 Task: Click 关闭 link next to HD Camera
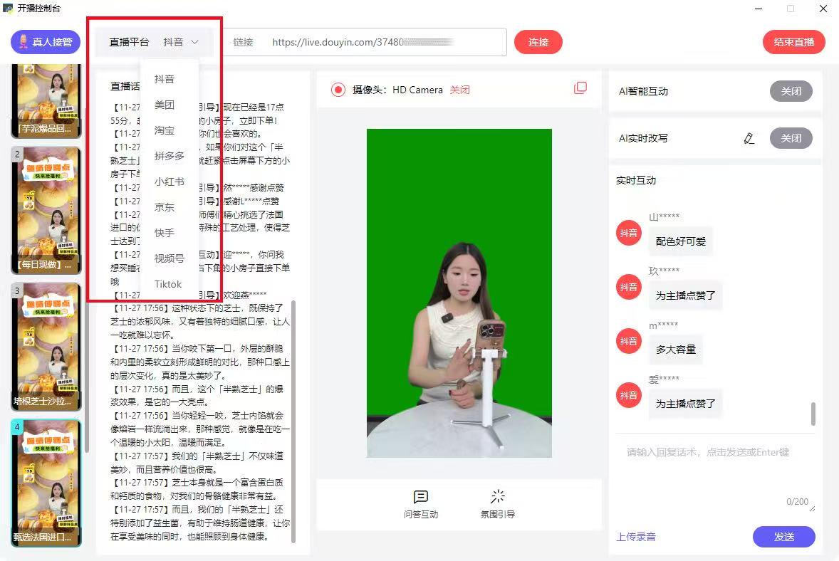tap(459, 90)
